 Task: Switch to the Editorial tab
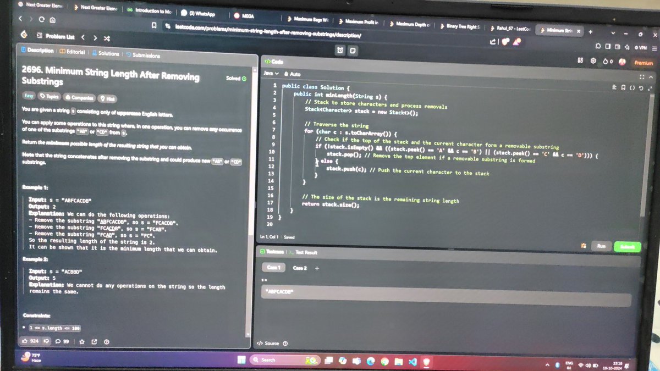(x=72, y=52)
